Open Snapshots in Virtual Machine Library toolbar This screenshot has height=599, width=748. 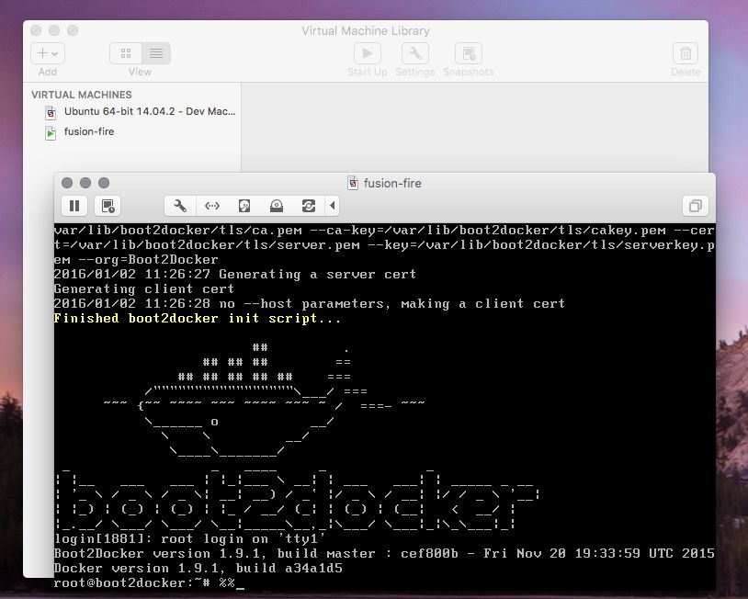click(469, 53)
